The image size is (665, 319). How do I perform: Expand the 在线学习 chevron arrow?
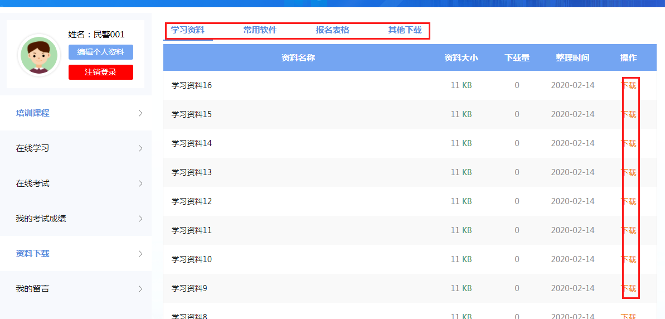(x=140, y=148)
